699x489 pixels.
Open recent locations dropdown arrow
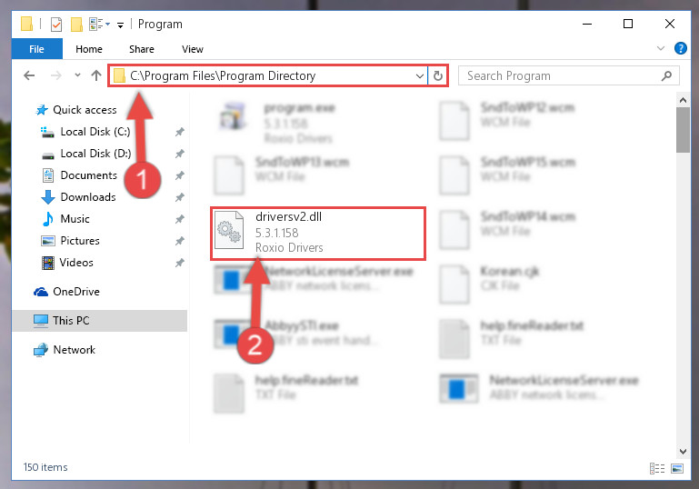[77, 75]
